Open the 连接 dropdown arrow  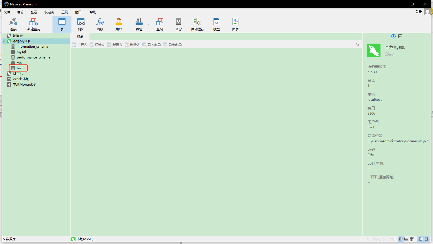(x=23, y=24)
